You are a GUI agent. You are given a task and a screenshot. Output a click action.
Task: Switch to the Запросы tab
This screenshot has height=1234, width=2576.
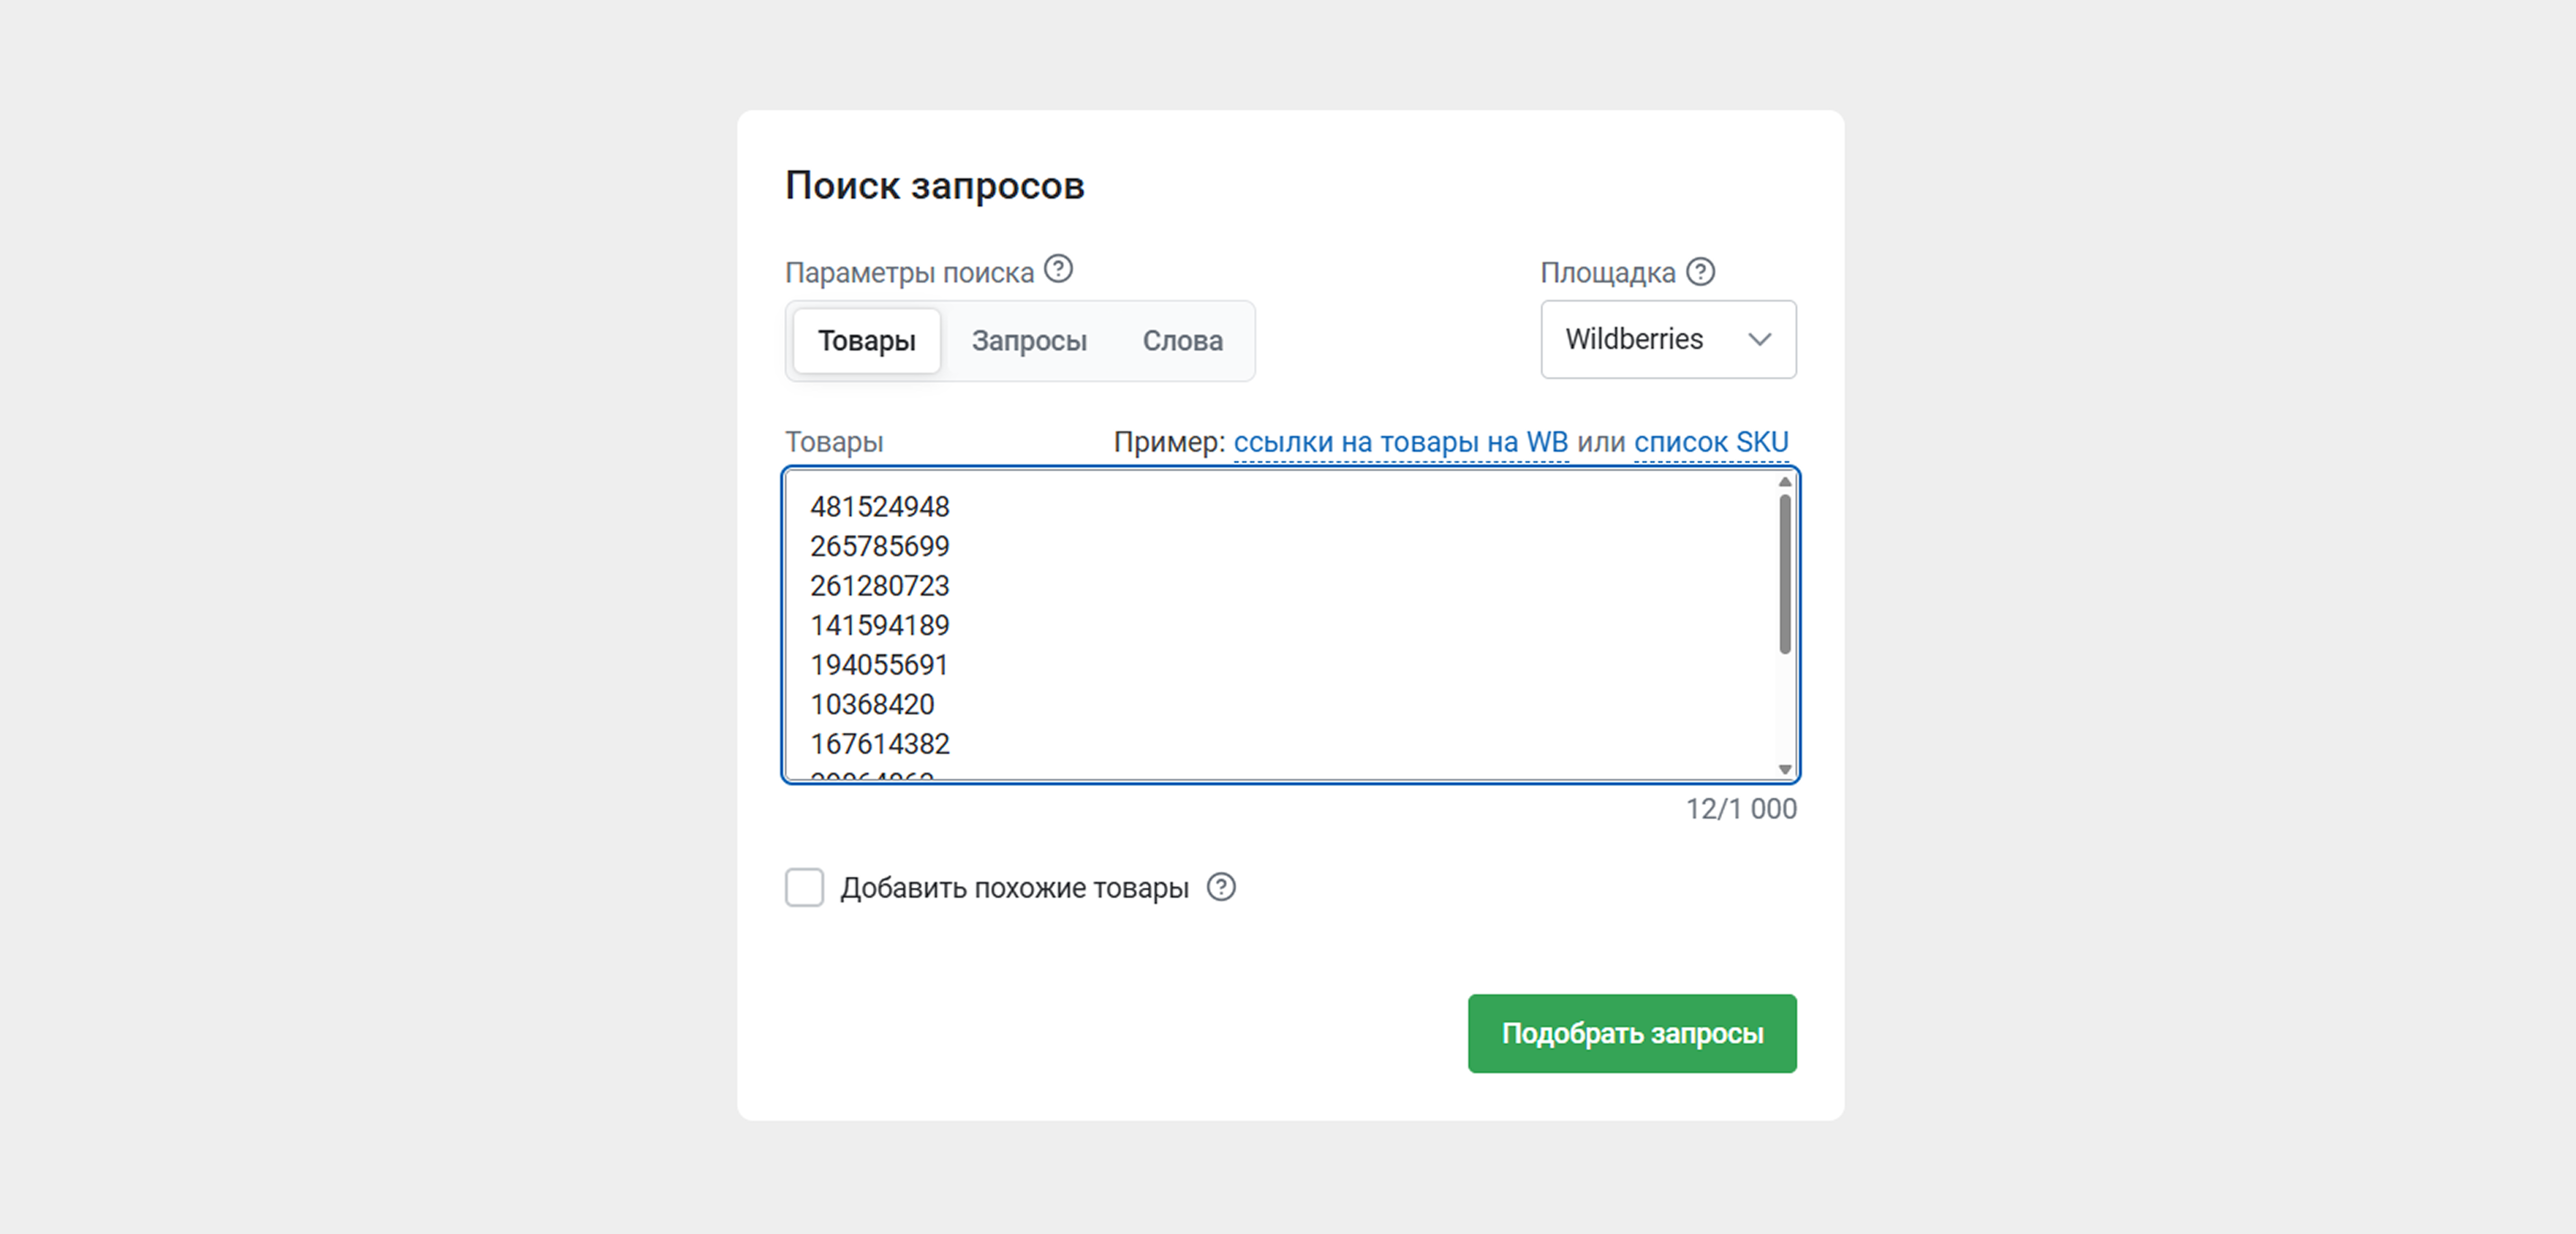coord(1029,341)
